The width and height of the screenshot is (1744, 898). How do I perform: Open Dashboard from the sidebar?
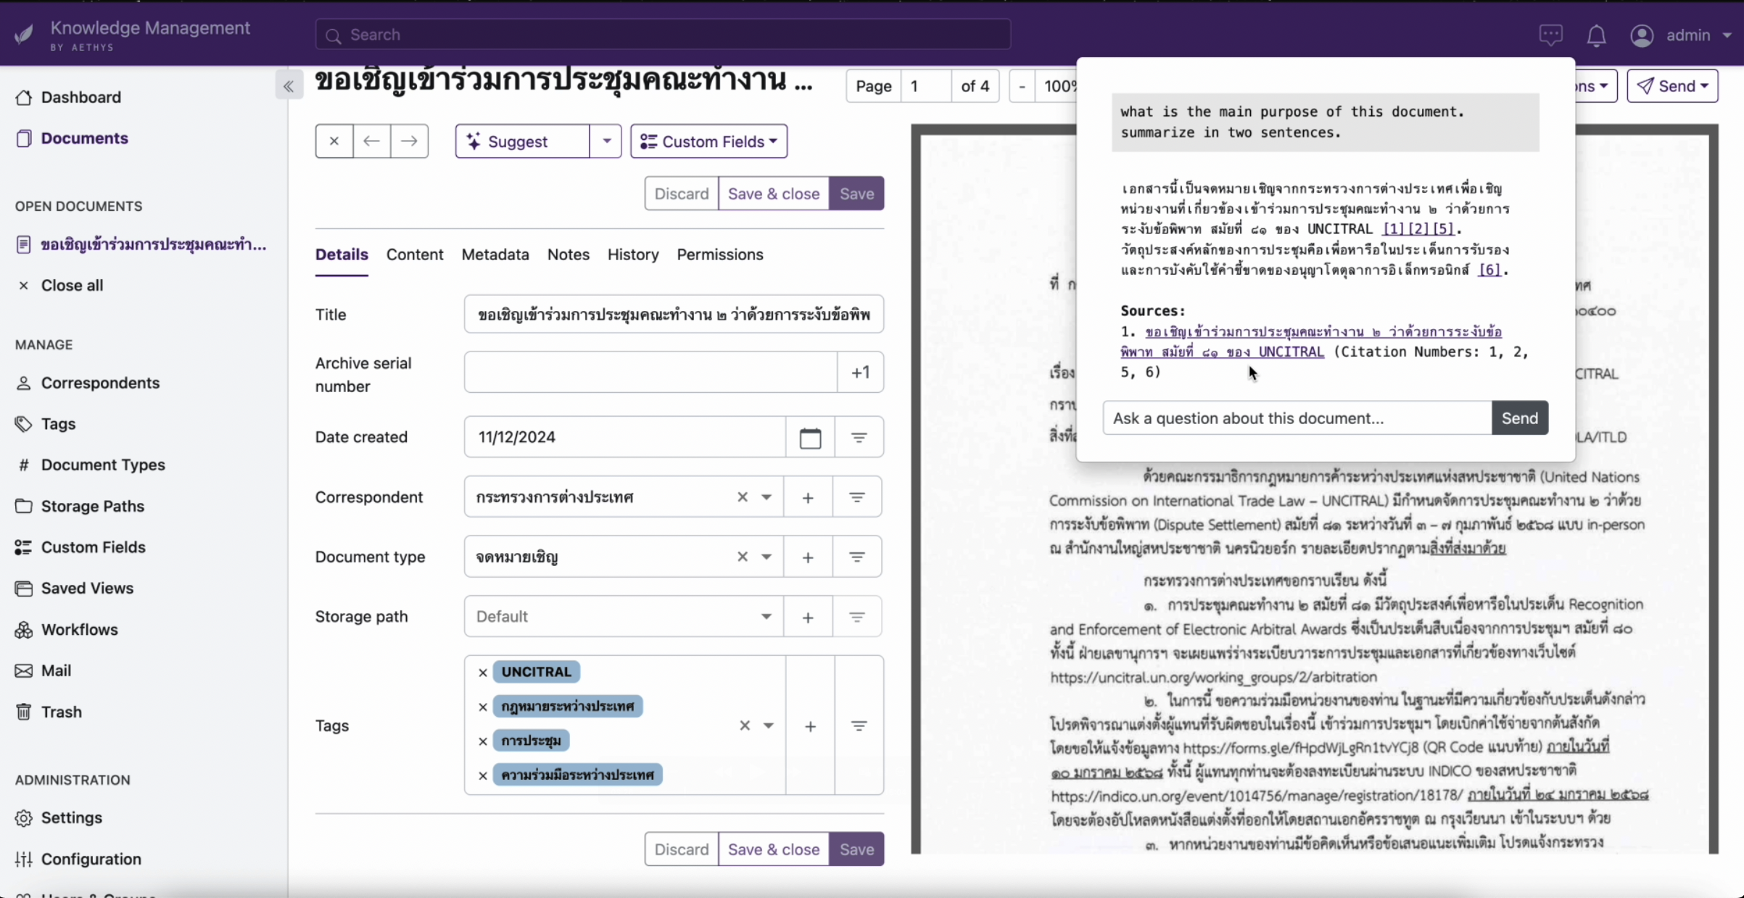[80, 96]
